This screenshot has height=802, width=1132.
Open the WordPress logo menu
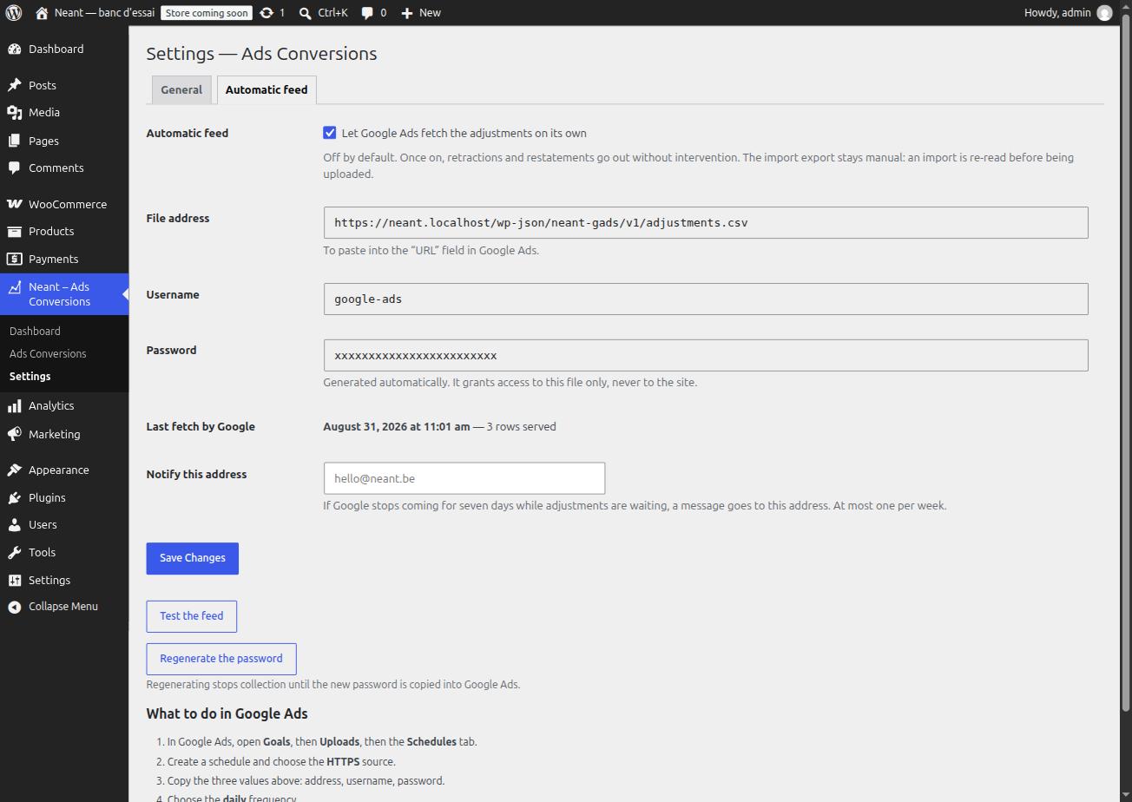click(x=14, y=13)
